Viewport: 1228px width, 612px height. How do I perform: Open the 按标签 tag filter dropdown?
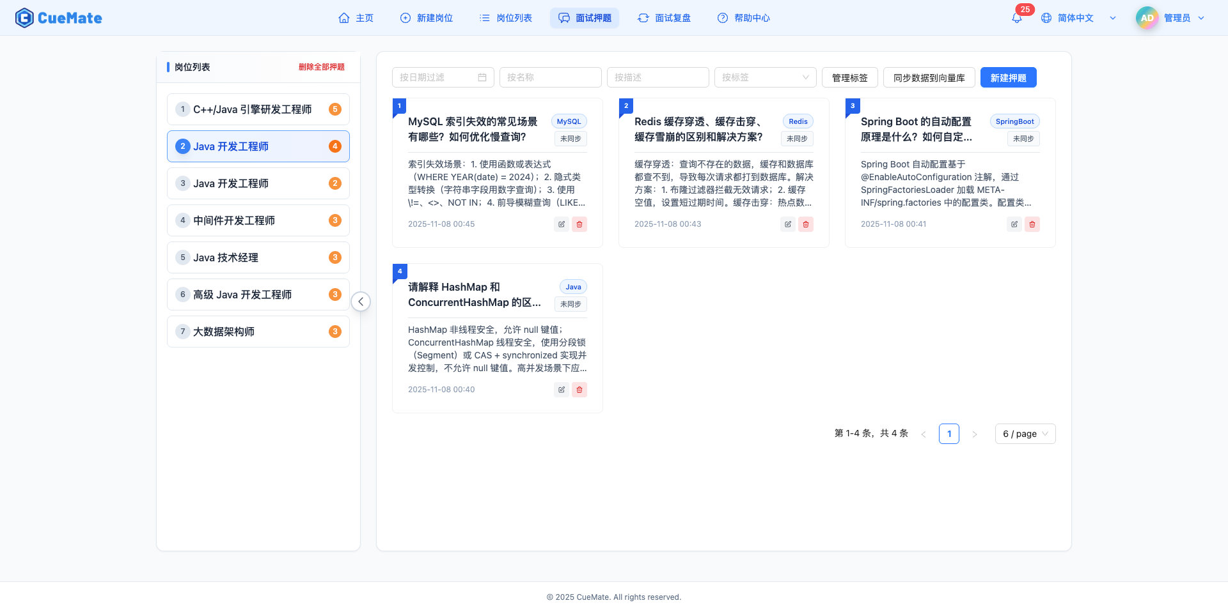(x=765, y=77)
